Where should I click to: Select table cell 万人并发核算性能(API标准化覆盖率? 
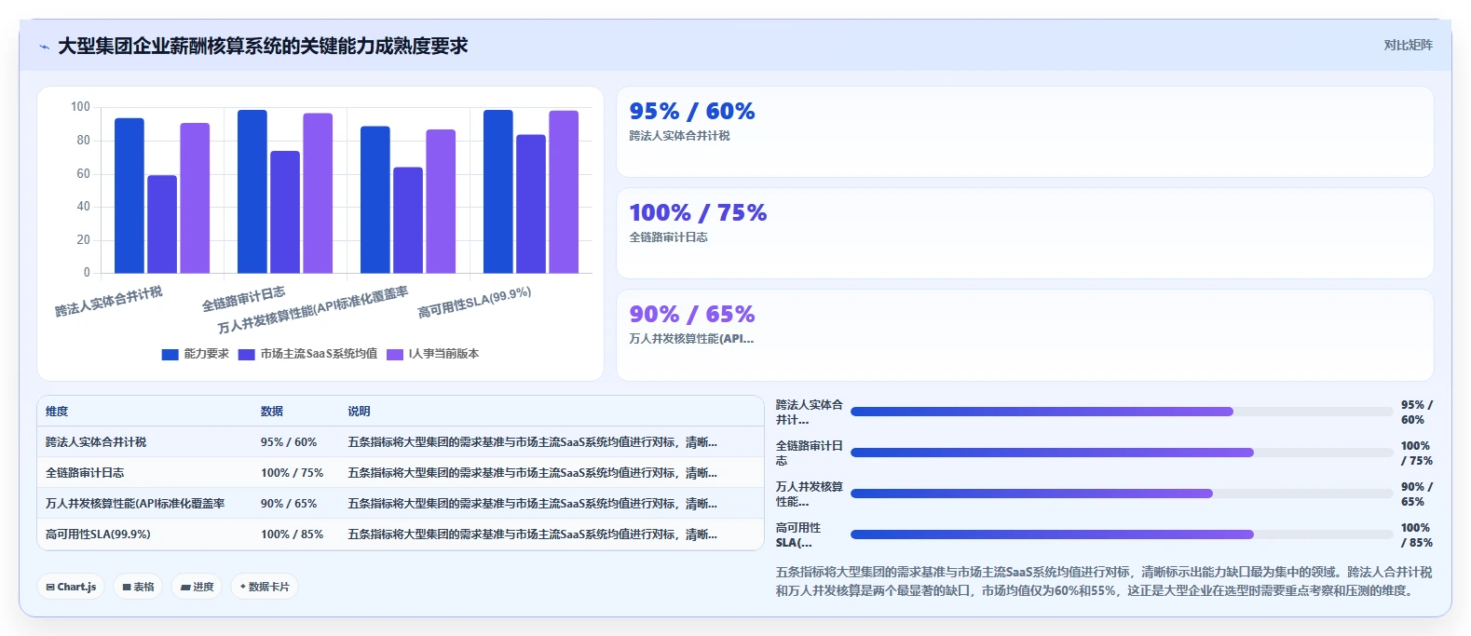pyautogui.click(x=135, y=504)
